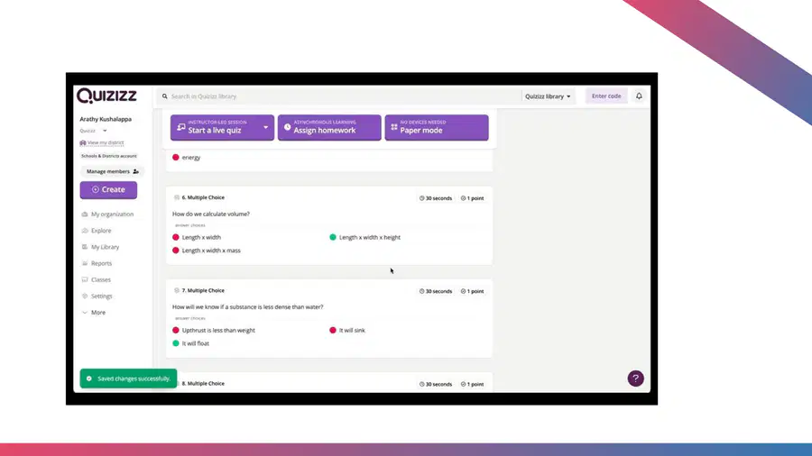Open Reports from the sidebar
This screenshot has height=456, width=812.
click(97, 264)
